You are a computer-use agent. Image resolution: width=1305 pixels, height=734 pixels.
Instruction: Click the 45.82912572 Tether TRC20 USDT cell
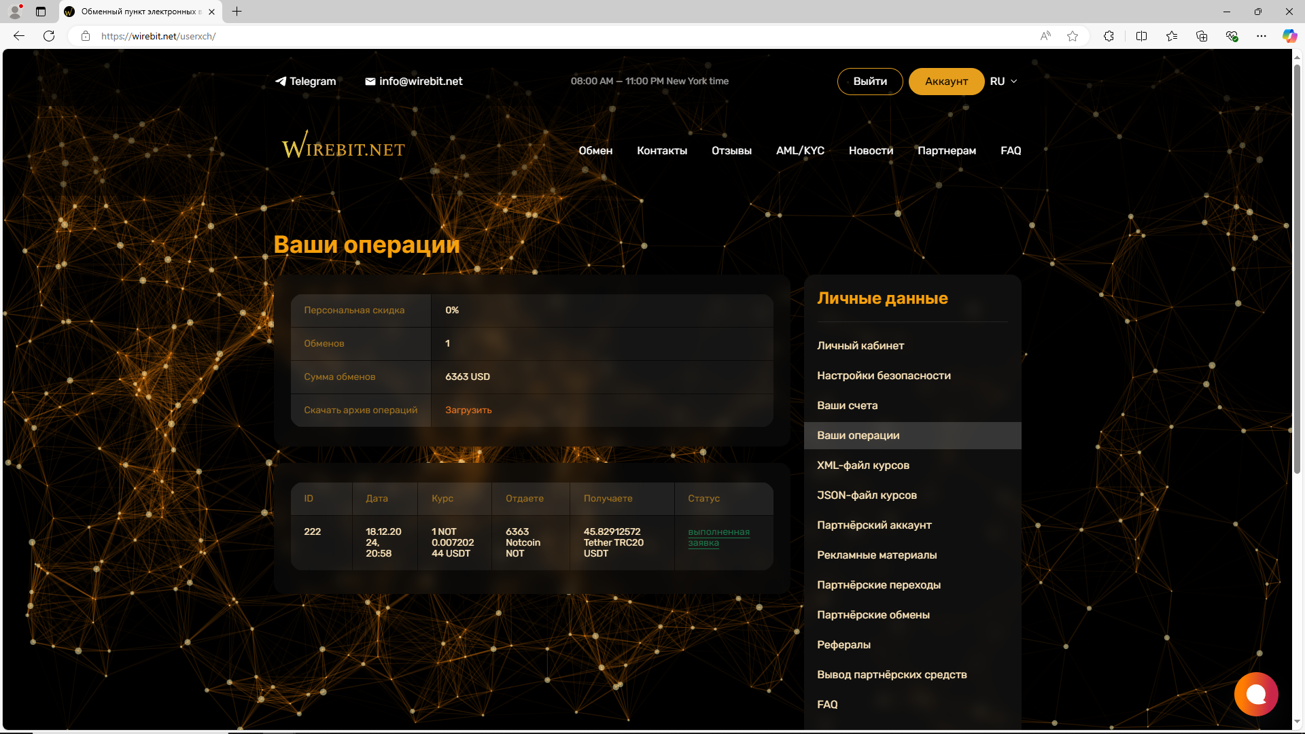(x=622, y=542)
